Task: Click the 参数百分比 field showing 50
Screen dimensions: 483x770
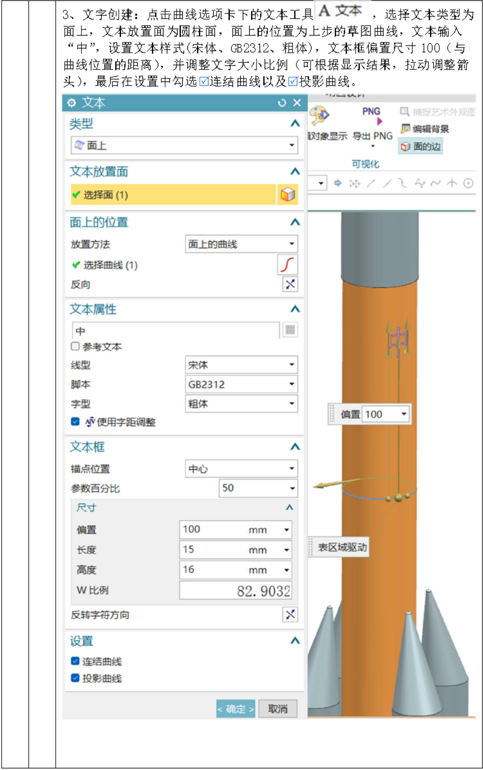Action: [x=258, y=488]
